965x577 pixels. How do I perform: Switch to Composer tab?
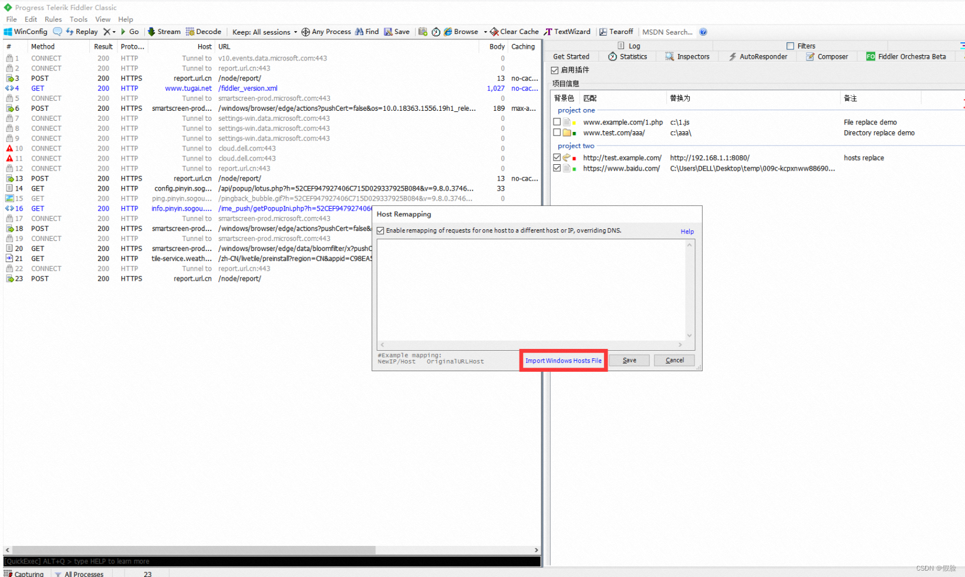pos(827,57)
